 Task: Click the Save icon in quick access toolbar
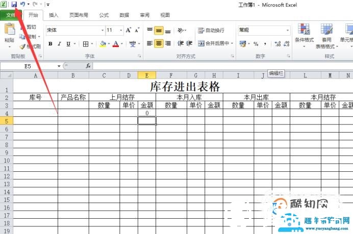(14, 4)
